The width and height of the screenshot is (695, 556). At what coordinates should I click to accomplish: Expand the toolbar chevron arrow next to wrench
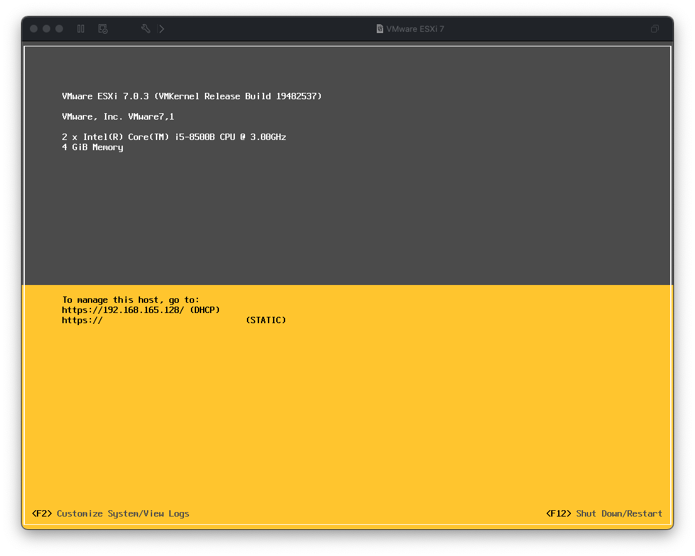[162, 29]
